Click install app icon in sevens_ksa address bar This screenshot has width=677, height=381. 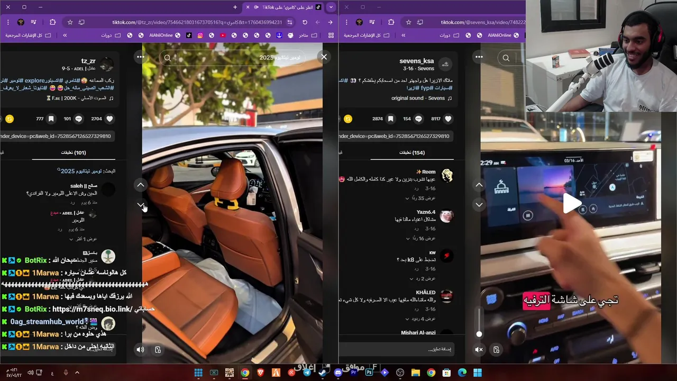pyautogui.click(x=420, y=22)
